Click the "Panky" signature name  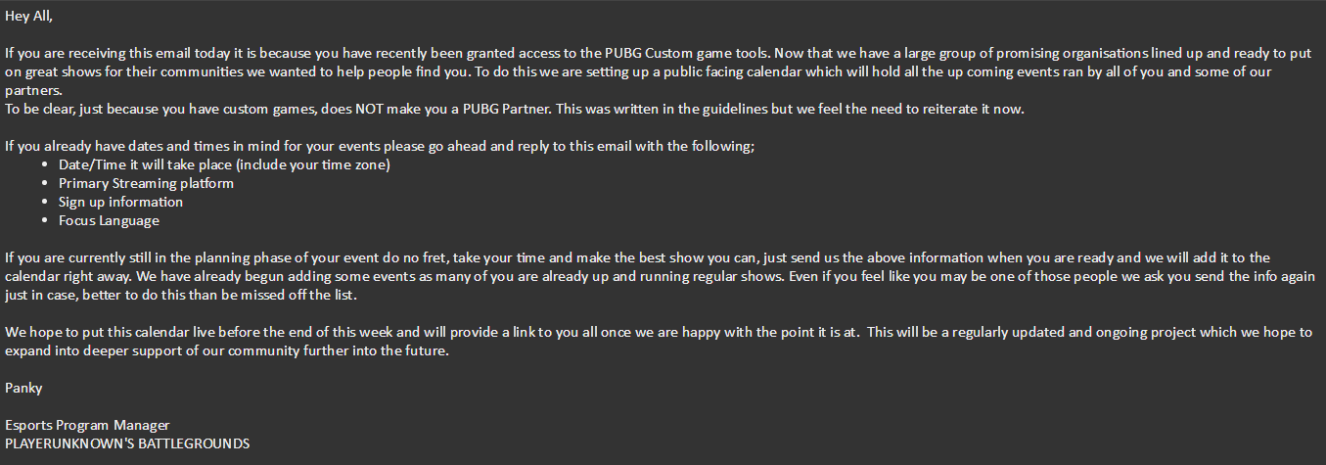click(23, 388)
